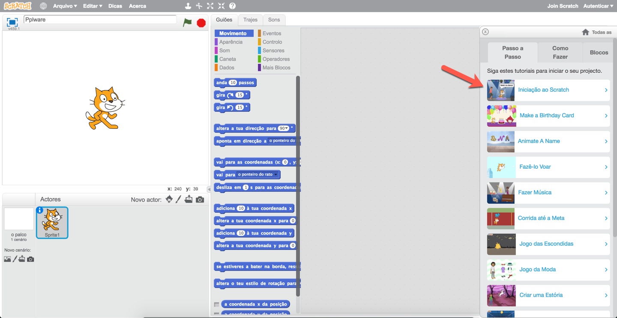Choose backdrop from library
617x318 pixels.
[7, 259]
